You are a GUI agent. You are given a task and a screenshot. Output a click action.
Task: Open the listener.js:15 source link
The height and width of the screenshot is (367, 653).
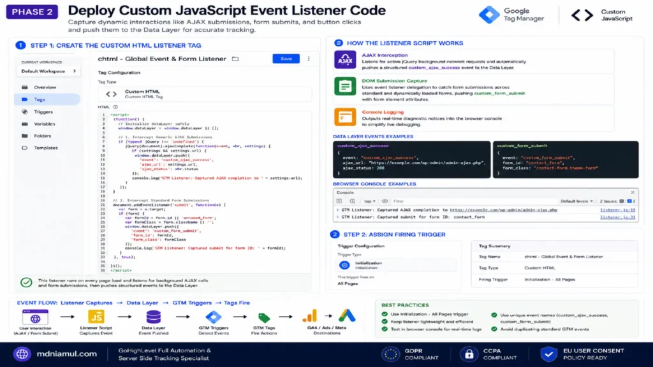(617, 210)
